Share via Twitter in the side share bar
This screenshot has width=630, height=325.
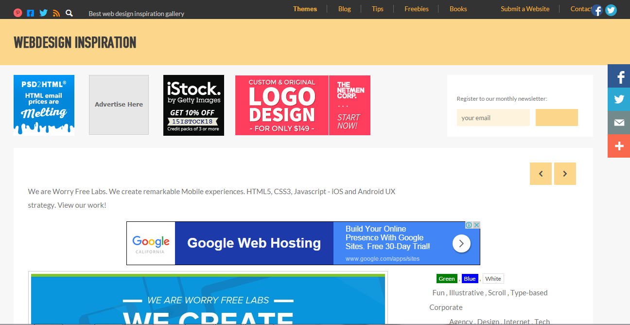(619, 99)
